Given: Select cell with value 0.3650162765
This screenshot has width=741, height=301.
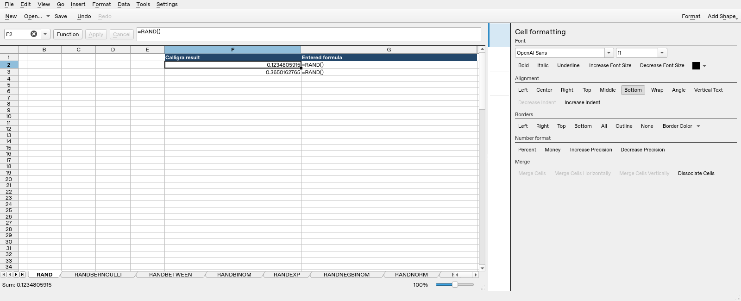Looking at the screenshot, I should [232, 72].
